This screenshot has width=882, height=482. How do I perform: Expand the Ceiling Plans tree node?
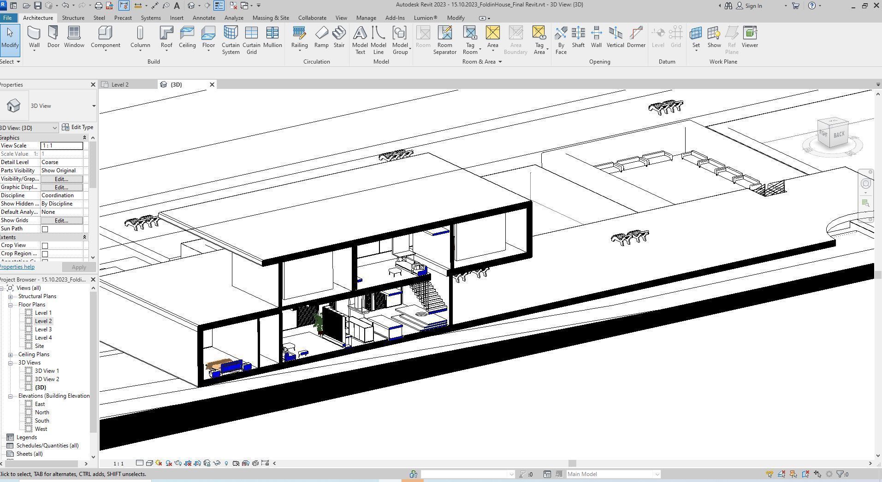click(10, 355)
